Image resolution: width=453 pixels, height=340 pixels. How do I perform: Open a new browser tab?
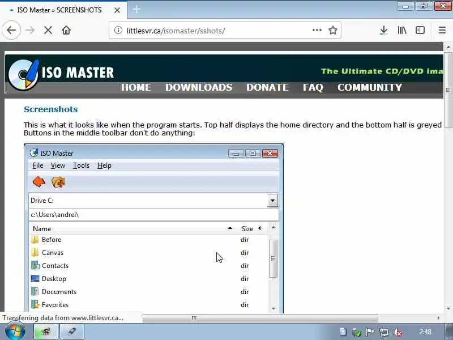tap(136, 10)
